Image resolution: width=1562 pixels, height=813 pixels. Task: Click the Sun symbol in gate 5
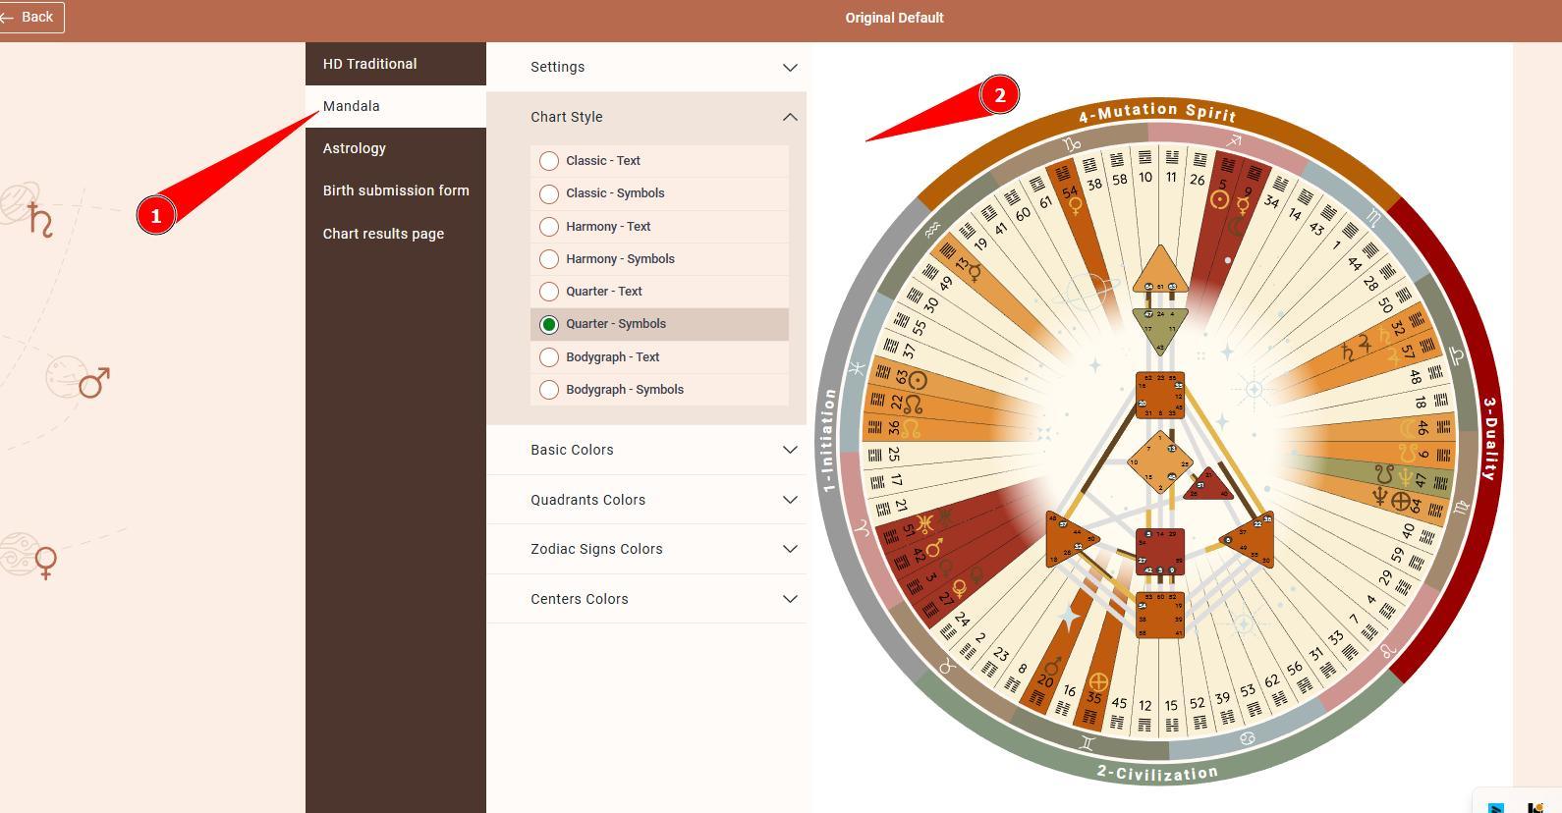coord(1219,200)
